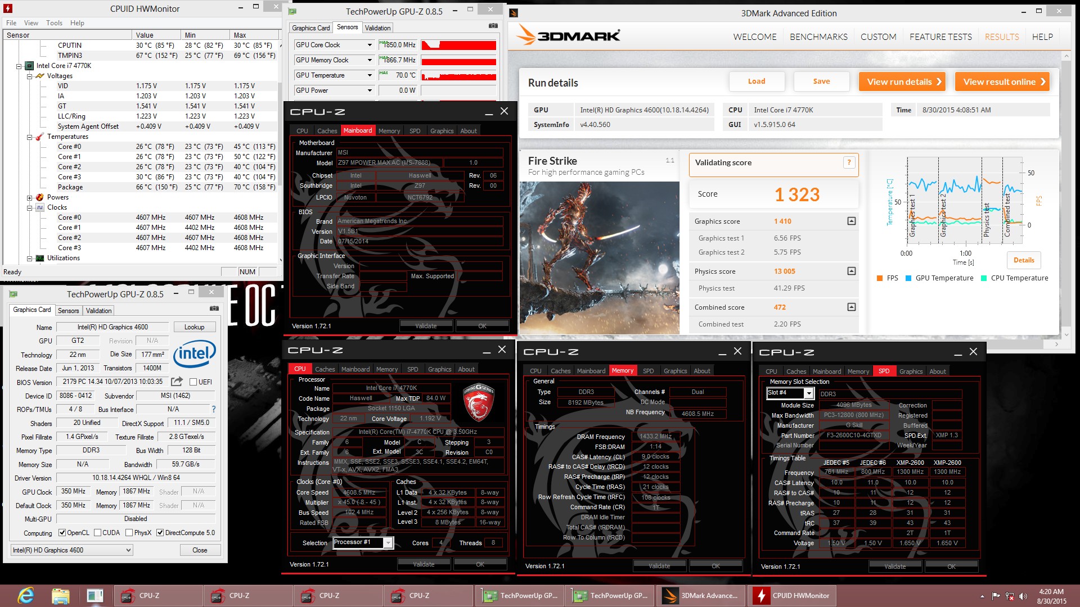The image size is (1080, 607).
Task: Open the Intel HD Graphics 4600 selector dropdown
Action: 128,550
